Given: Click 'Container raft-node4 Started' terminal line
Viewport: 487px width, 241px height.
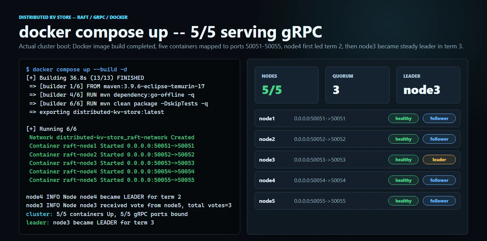Looking at the screenshot, I should click(x=112, y=171).
